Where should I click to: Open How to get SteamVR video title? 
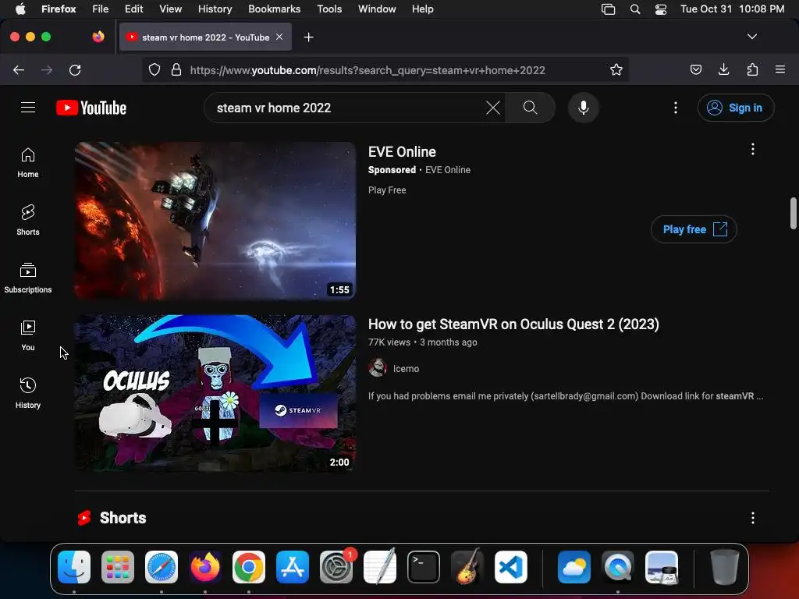513,324
